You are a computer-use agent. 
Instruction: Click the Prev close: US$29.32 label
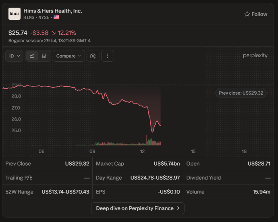(x=241, y=93)
